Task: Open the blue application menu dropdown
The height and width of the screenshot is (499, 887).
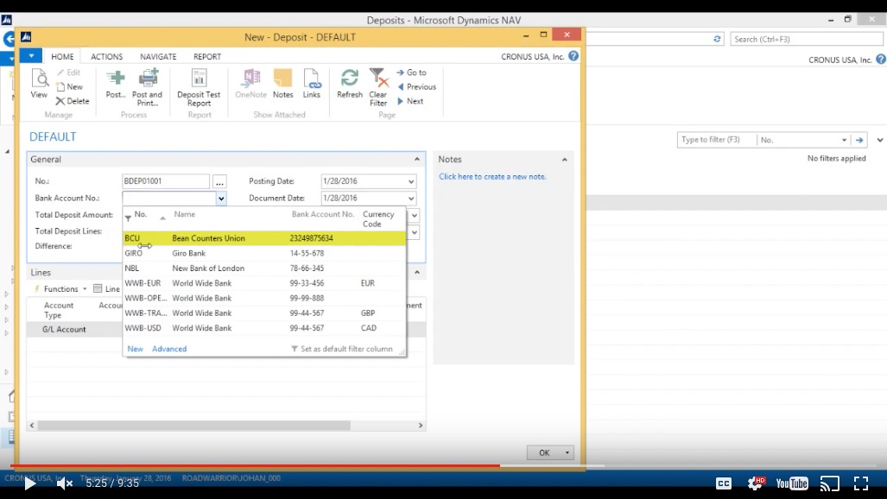Action: (x=30, y=56)
